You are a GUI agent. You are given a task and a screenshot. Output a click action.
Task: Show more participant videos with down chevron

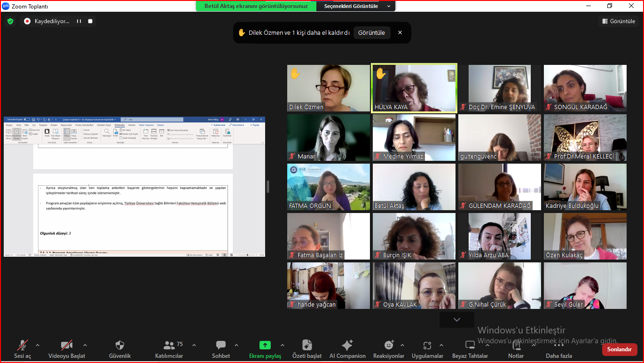click(x=456, y=320)
